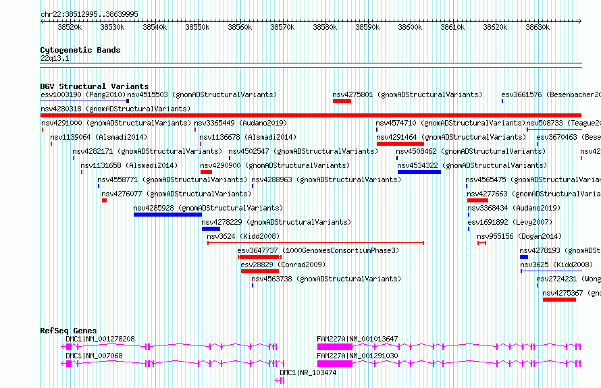Select the esv28829 red variant bar

(x=260, y=271)
